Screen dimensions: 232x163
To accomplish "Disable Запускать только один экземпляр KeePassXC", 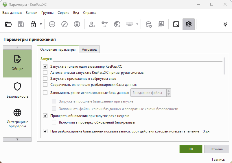I will [x=45, y=66].
